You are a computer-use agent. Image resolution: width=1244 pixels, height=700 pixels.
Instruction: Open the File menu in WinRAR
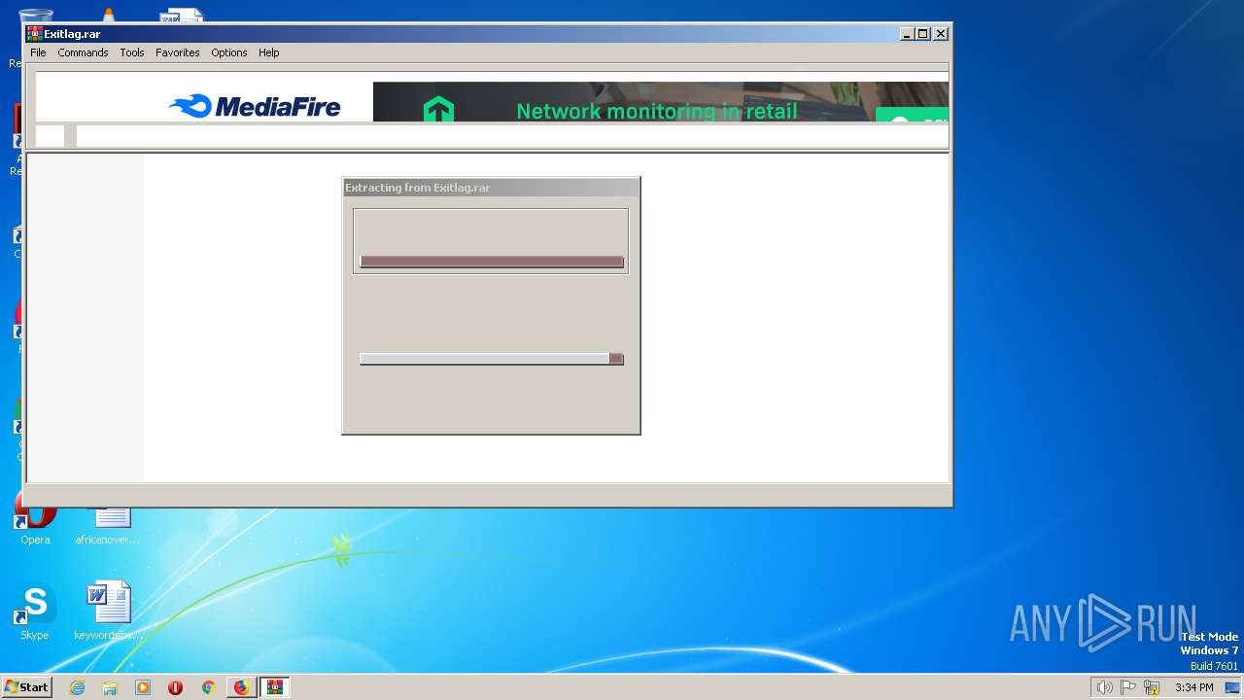tap(38, 52)
